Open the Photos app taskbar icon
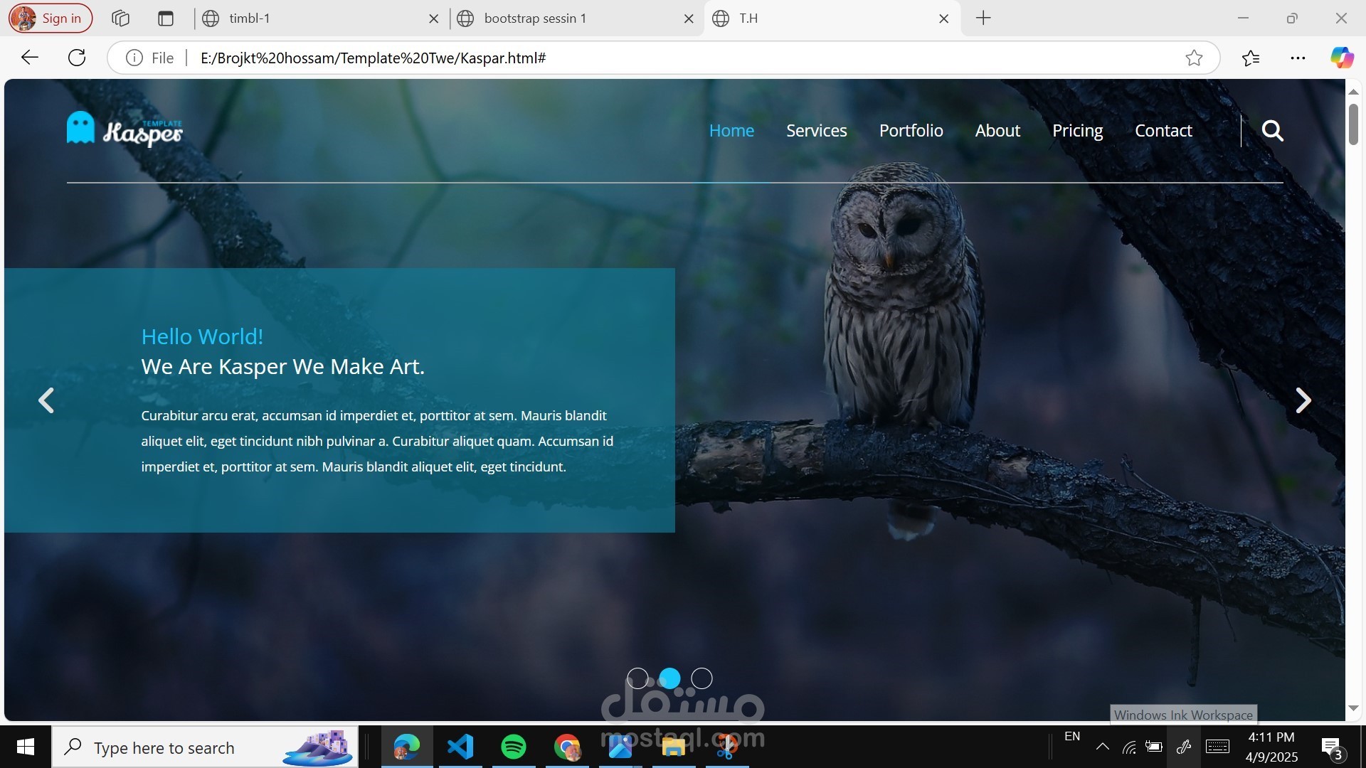This screenshot has width=1366, height=768. click(x=620, y=747)
